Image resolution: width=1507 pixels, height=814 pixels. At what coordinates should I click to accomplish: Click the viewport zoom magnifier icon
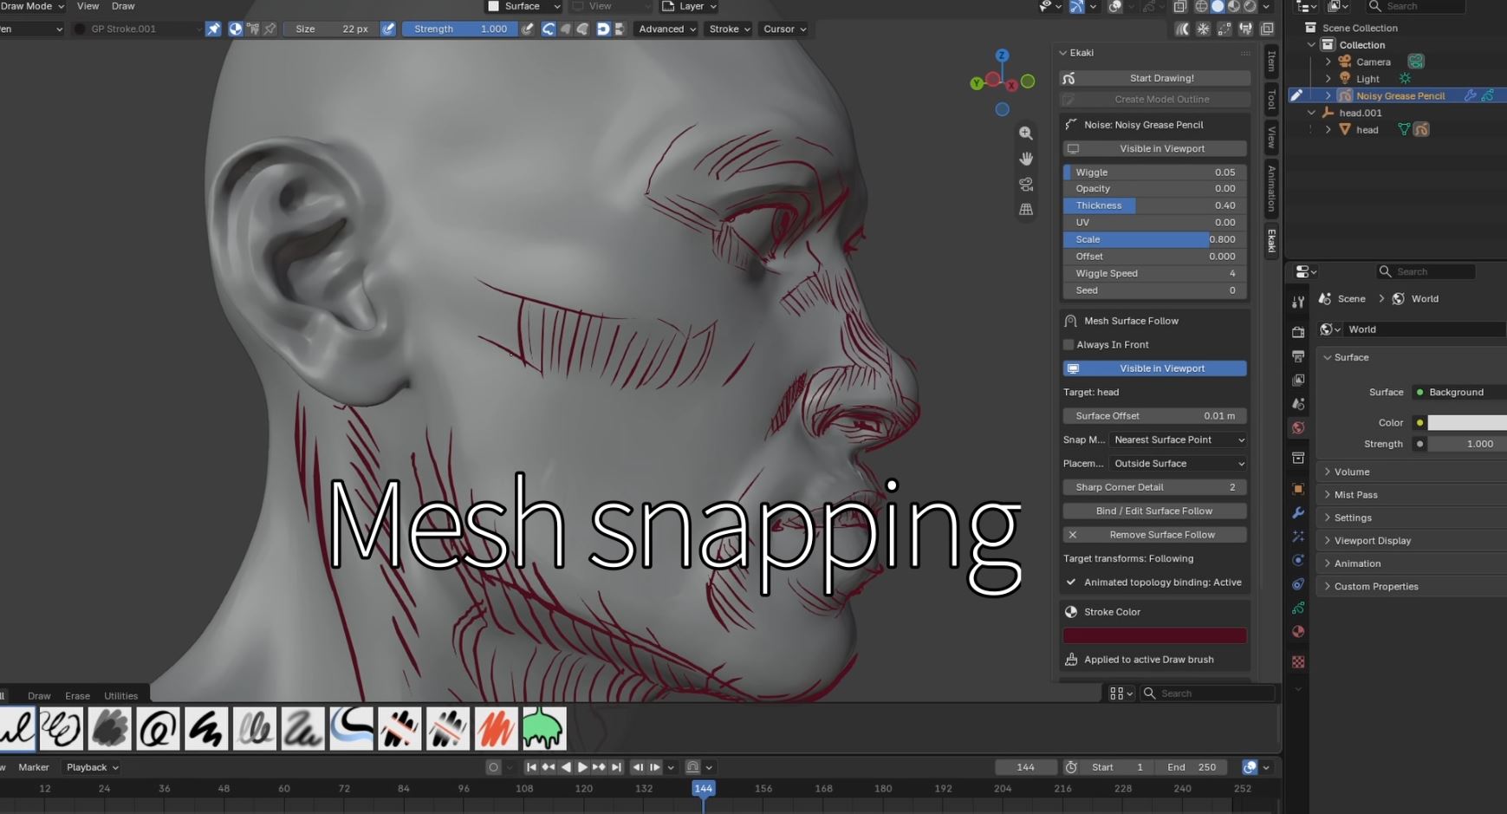click(x=1026, y=133)
